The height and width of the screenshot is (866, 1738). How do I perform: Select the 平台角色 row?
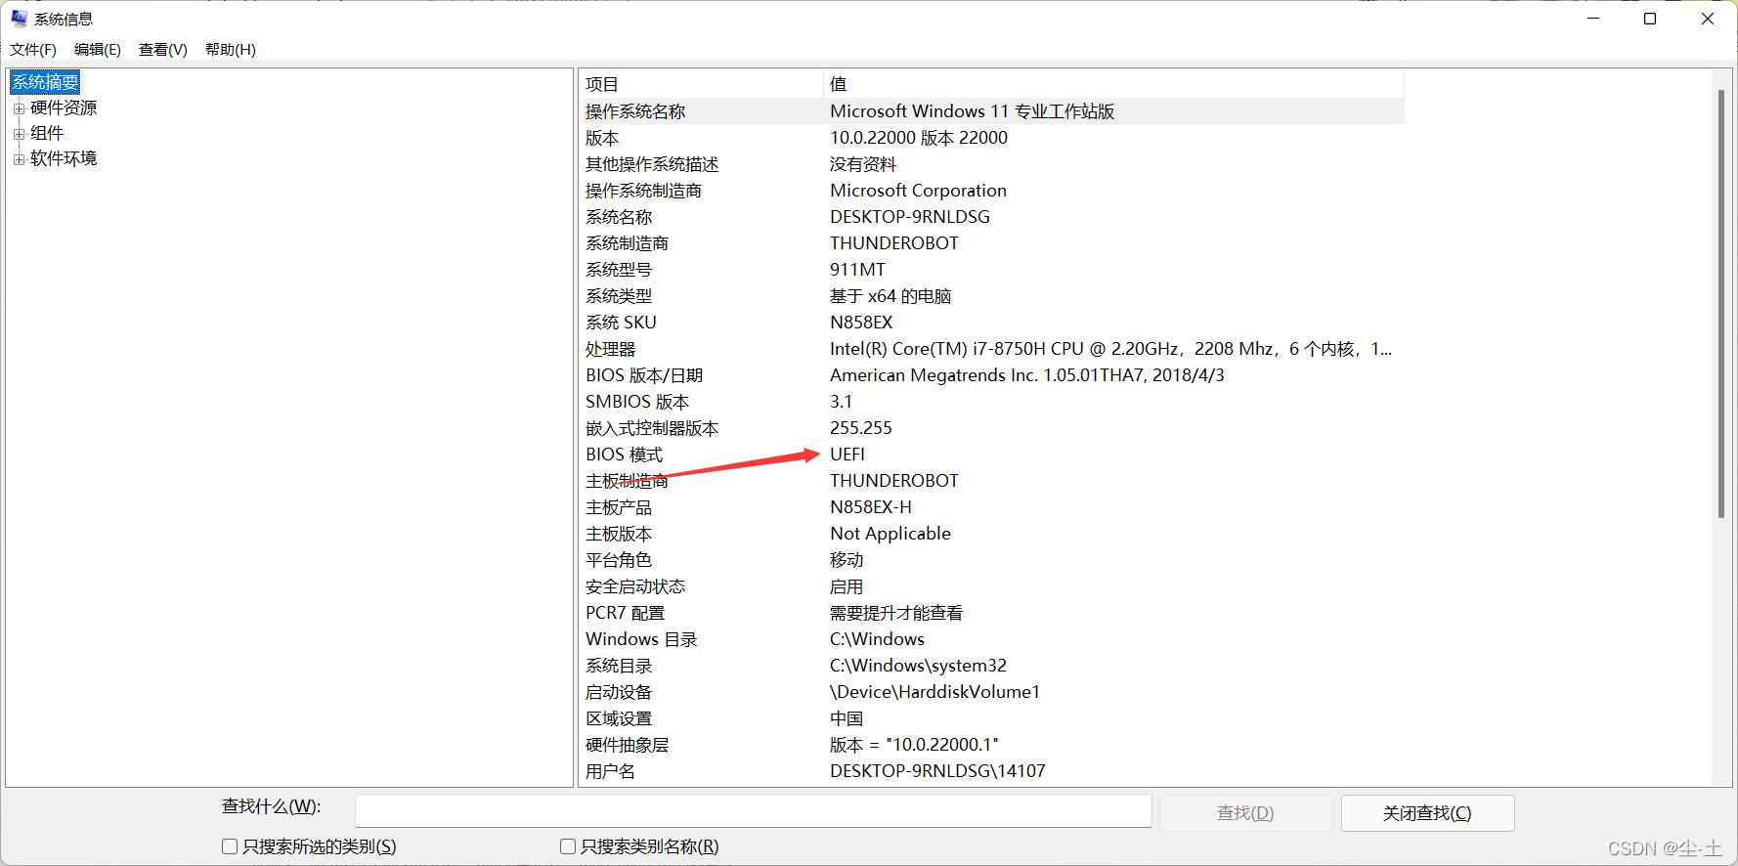coord(992,560)
